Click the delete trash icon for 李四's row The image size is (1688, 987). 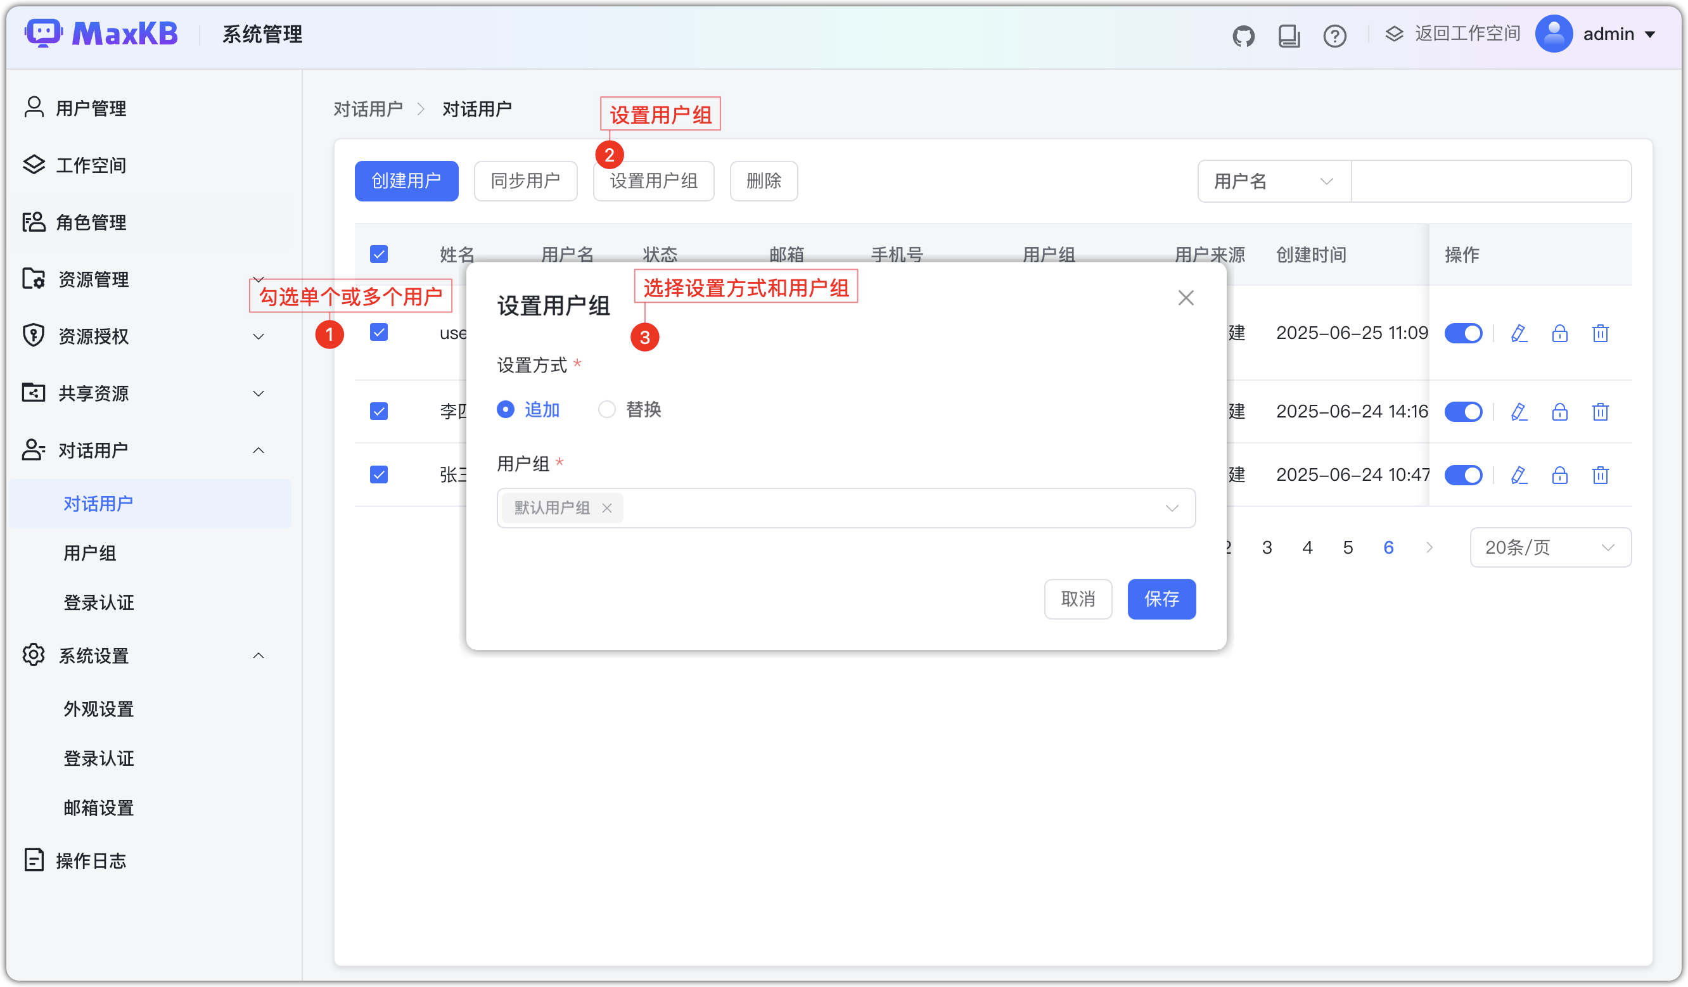point(1601,412)
